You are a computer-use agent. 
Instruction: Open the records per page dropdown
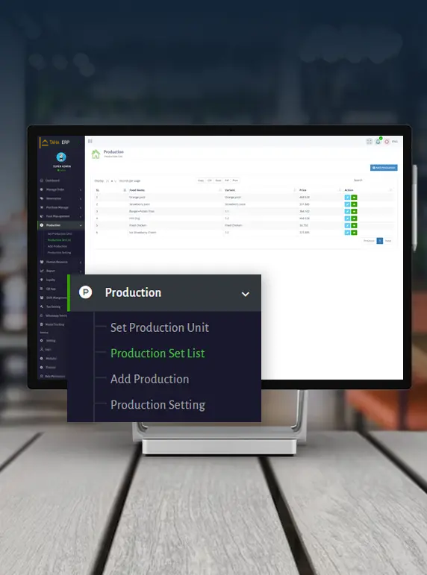pyautogui.click(x=111, y=180)
